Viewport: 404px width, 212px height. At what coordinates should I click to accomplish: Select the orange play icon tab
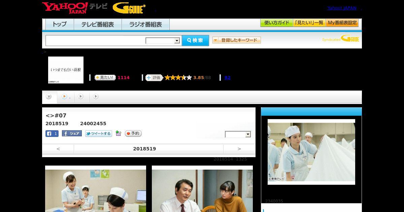(x=65, y=97)
